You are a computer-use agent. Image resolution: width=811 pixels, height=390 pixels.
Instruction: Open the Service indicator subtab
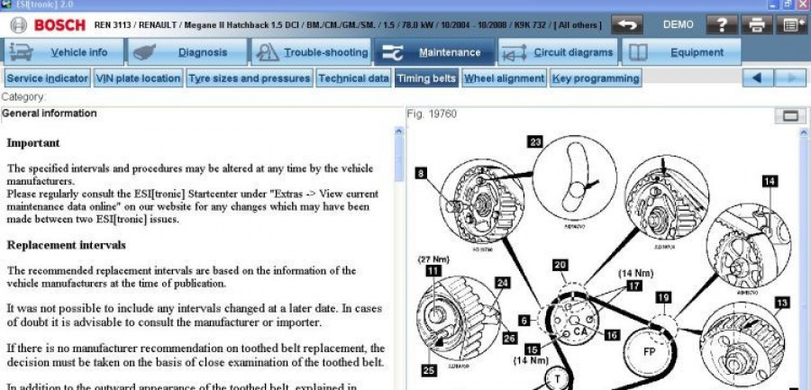48,78
